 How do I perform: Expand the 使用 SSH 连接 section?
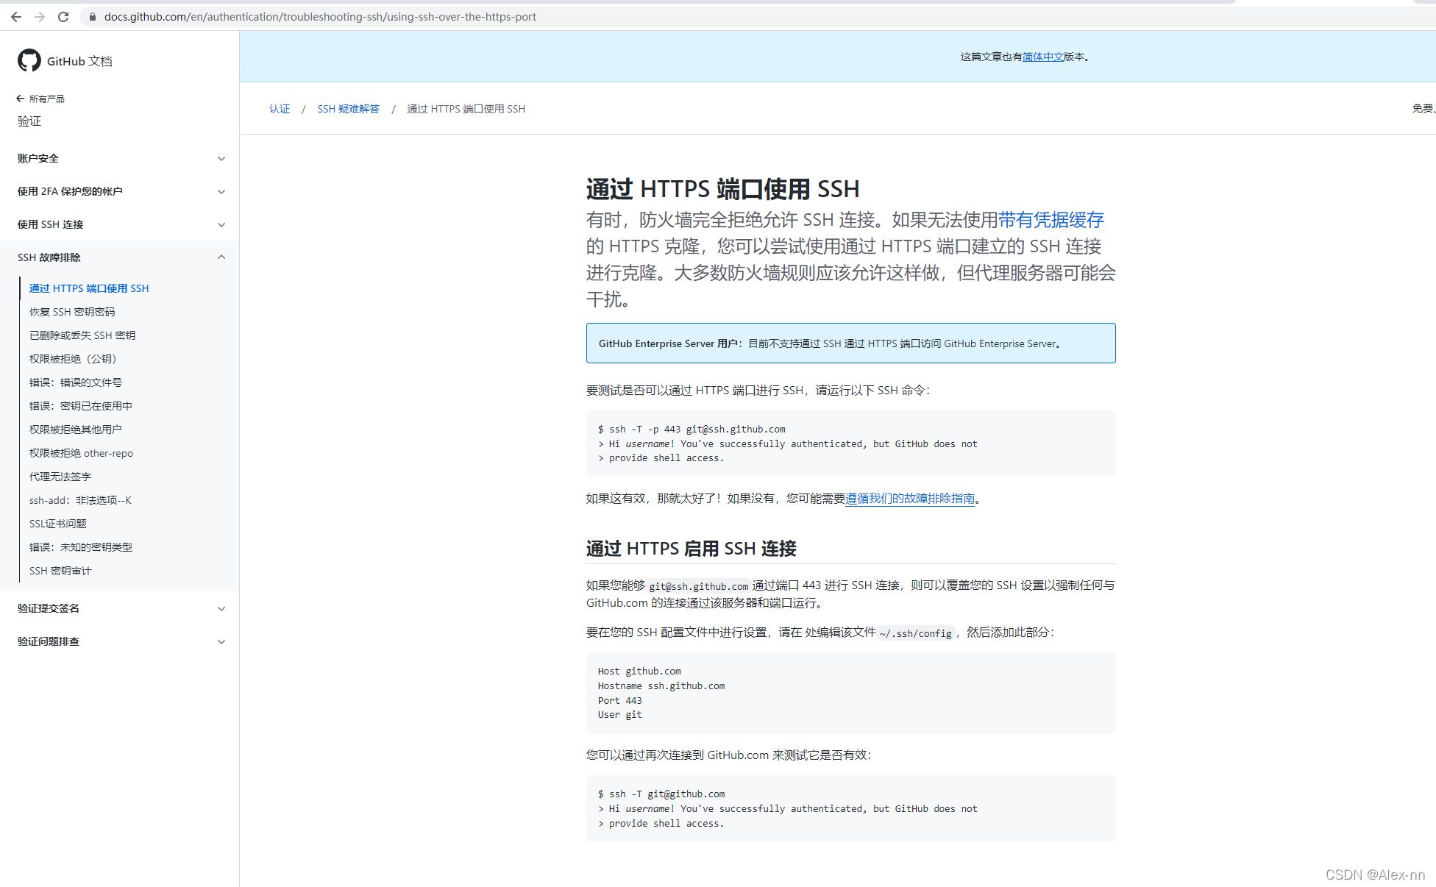[x=221, y=225]
